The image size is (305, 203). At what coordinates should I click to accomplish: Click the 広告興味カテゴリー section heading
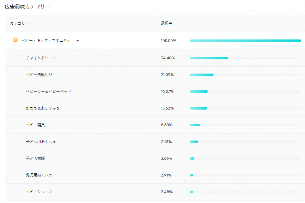pos(27,7)
